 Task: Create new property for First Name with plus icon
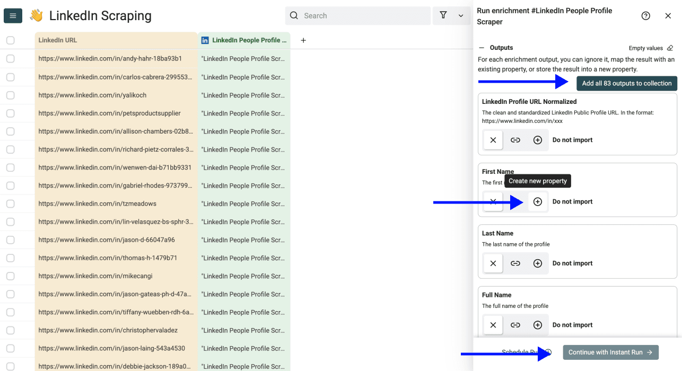(x=537, y=201)
